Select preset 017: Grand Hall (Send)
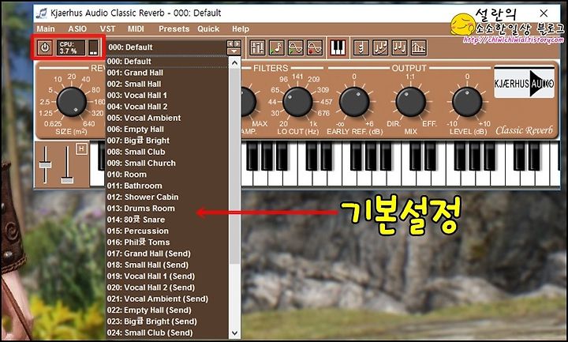568x342 pixels. coord(167,254)
